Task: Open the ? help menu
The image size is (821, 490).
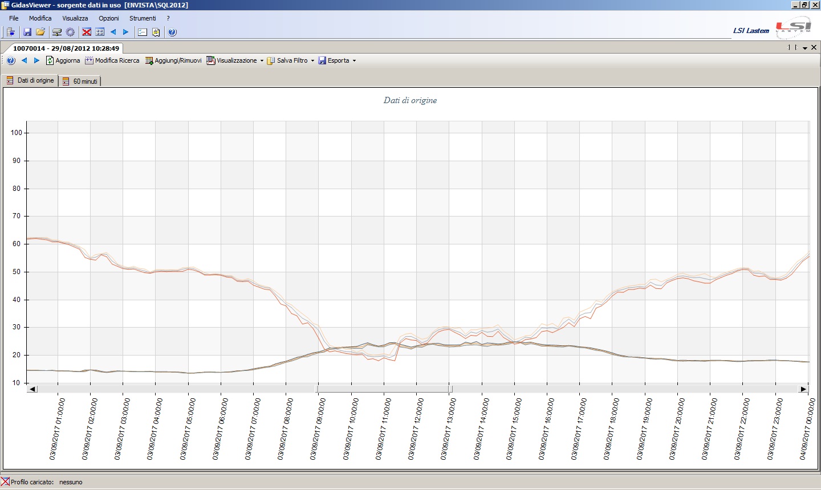Action: coord(168,18)
